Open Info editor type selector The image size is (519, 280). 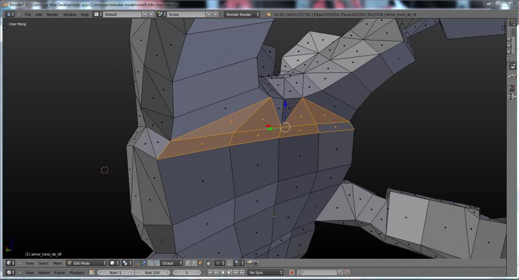tap(10, 14)
